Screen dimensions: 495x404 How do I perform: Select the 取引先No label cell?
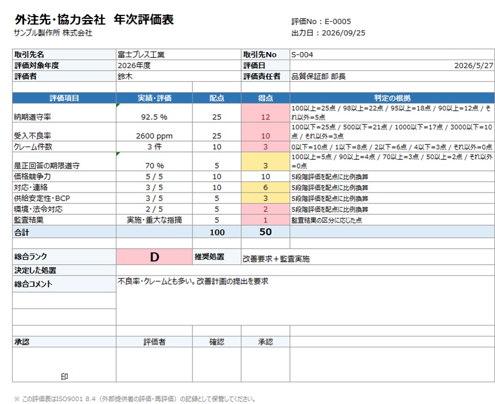(x=265, y=54)
